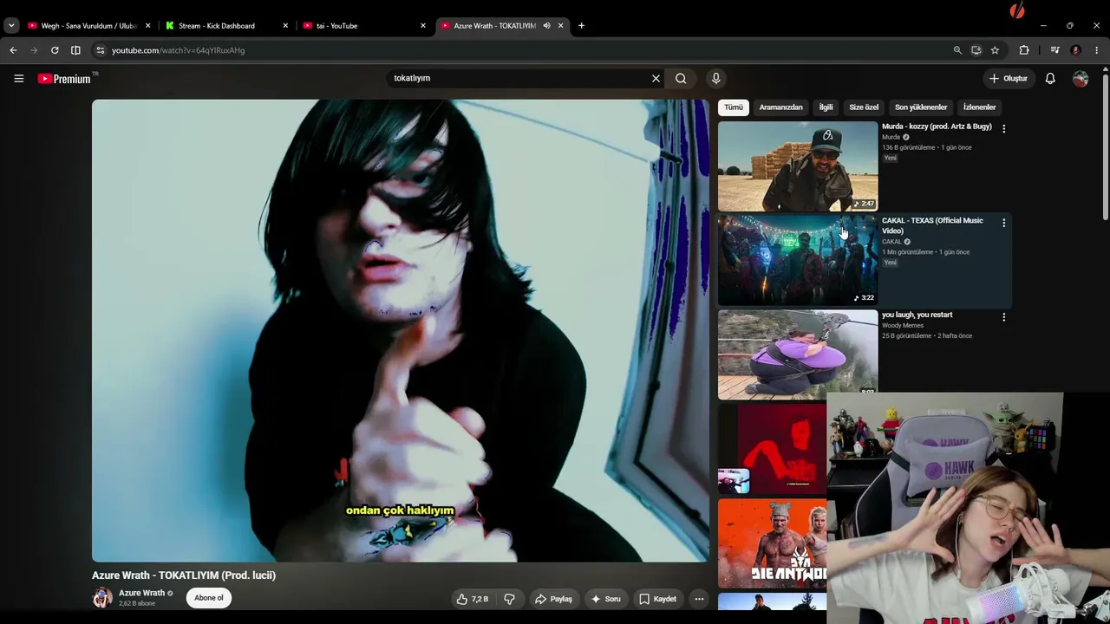This screenshot has height=624, width=1110.
Task: Open the browser profile avatar
Action: pos(1076,50)
